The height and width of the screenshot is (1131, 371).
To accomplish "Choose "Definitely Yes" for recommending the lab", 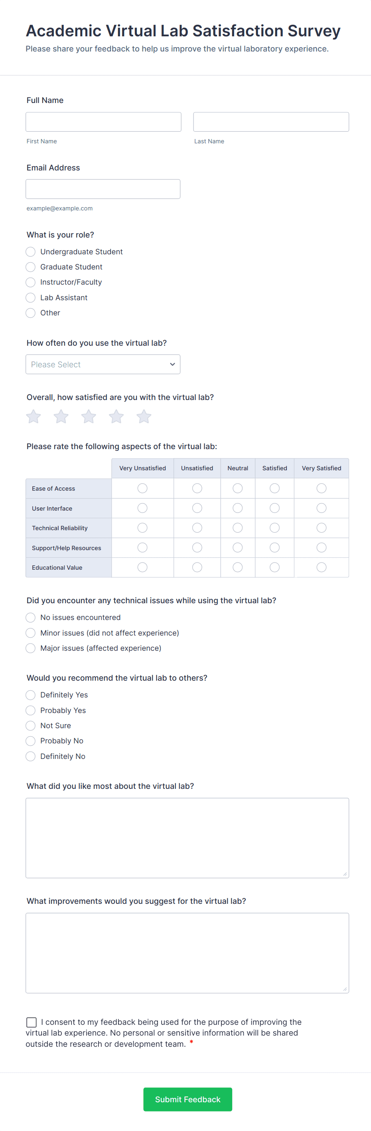I will tap(30, 695).
